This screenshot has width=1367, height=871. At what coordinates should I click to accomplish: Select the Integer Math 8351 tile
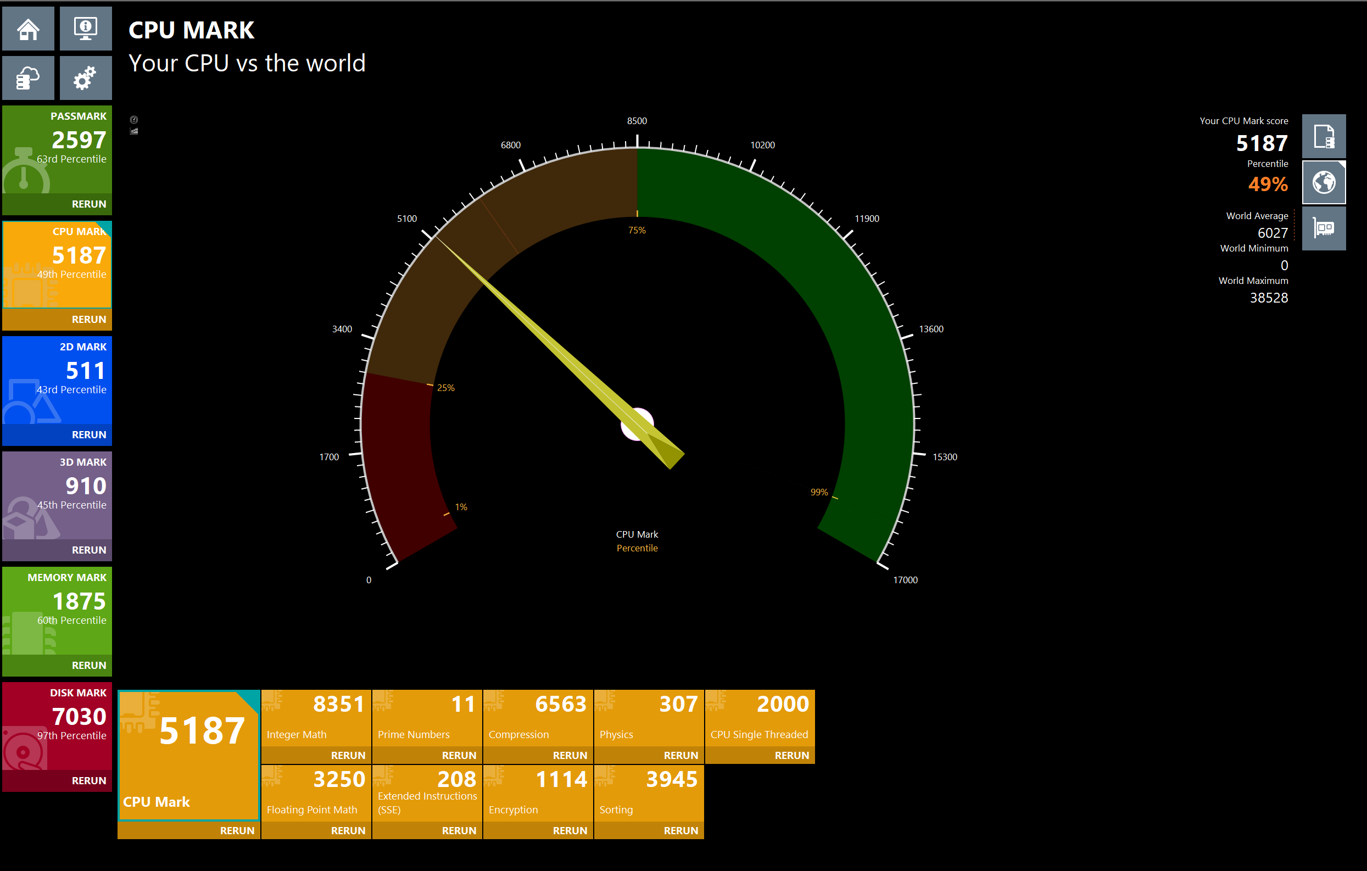click(x=316, y=718)
